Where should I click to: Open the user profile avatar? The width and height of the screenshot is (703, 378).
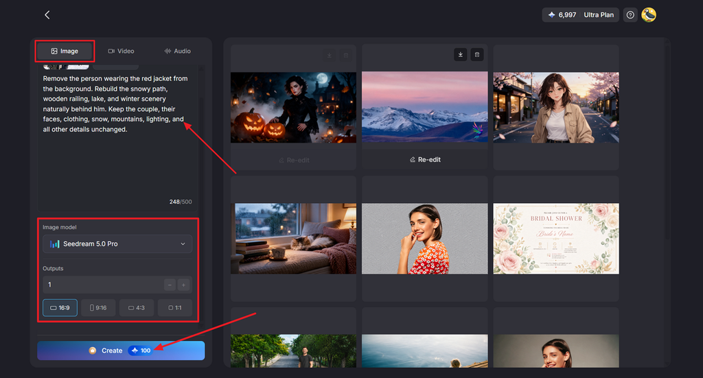[648, 15]
